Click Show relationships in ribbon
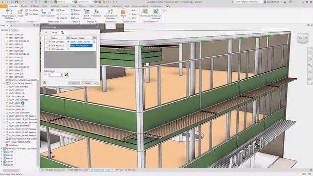This screenshot has height=176, width=313. pyautogui.click(x=61, y=10)
